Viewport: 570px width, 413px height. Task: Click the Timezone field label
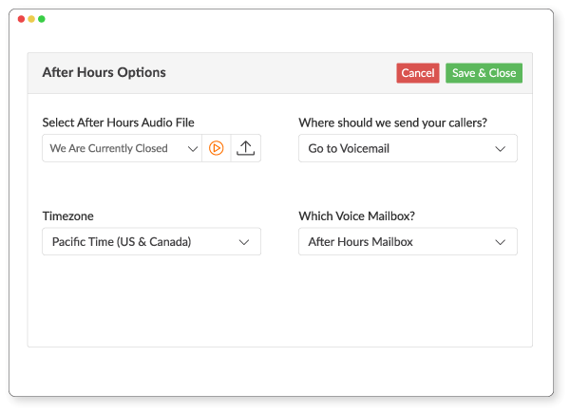[x=68, y=216]
